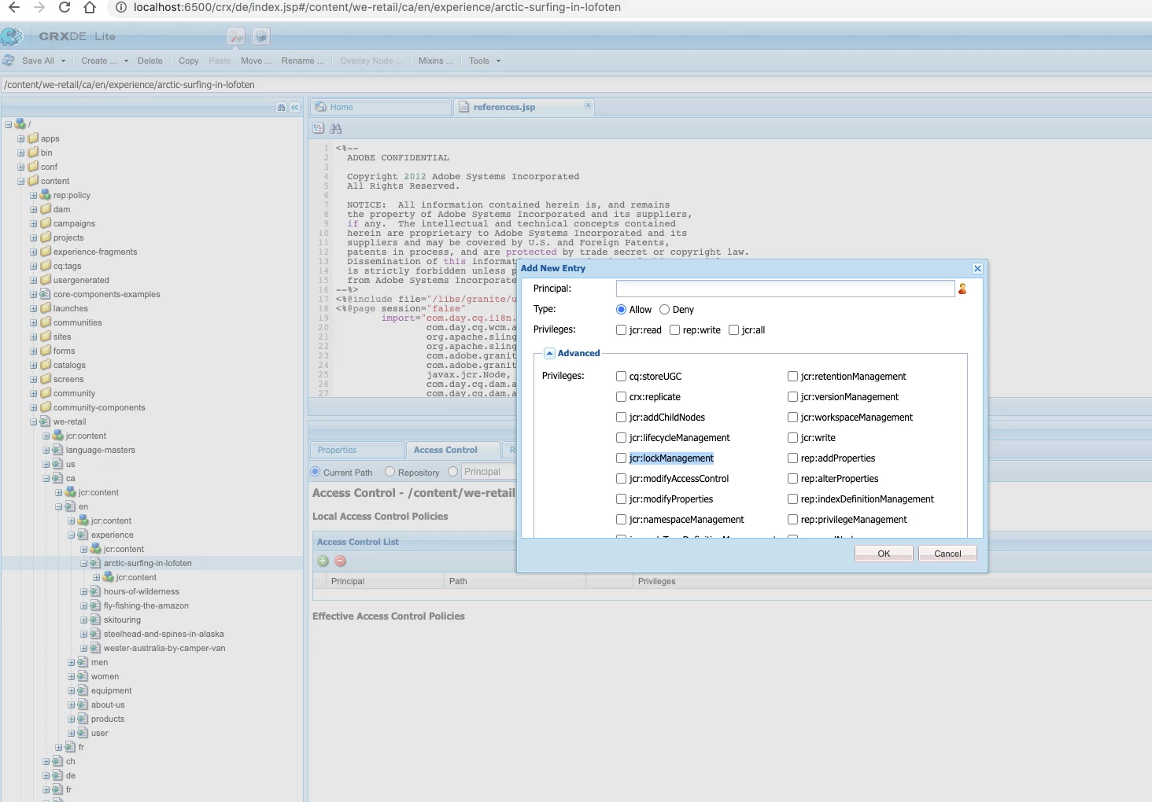Click Cancel in Add New Entry dialog
The width and height of the screenshot is (1152, 802).
947,554
